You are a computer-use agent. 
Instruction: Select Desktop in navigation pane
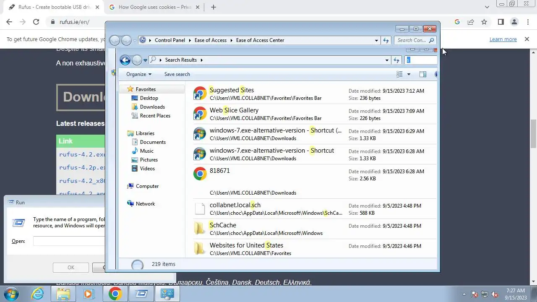point(149,98)
